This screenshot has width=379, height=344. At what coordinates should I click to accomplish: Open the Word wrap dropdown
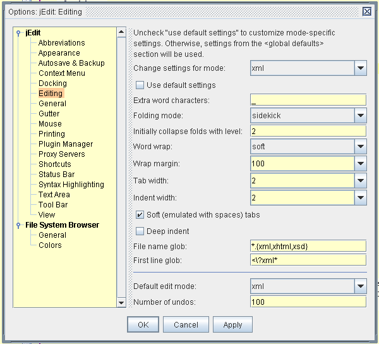308,146
